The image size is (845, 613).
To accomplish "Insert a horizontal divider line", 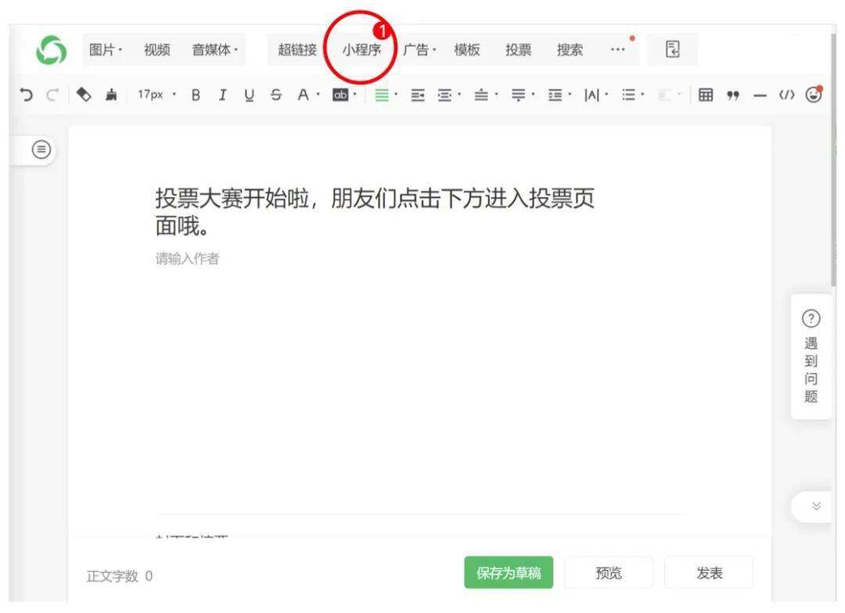I will (x=759, y=95).
